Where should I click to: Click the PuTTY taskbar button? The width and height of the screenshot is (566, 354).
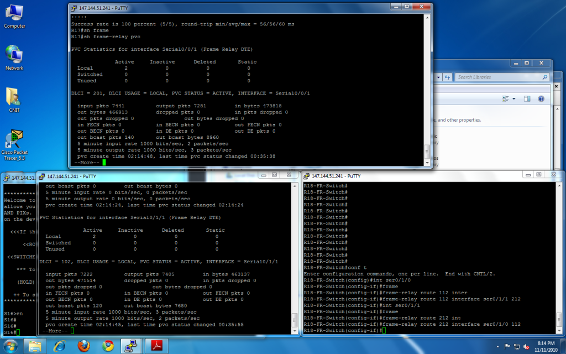(132, 346)
